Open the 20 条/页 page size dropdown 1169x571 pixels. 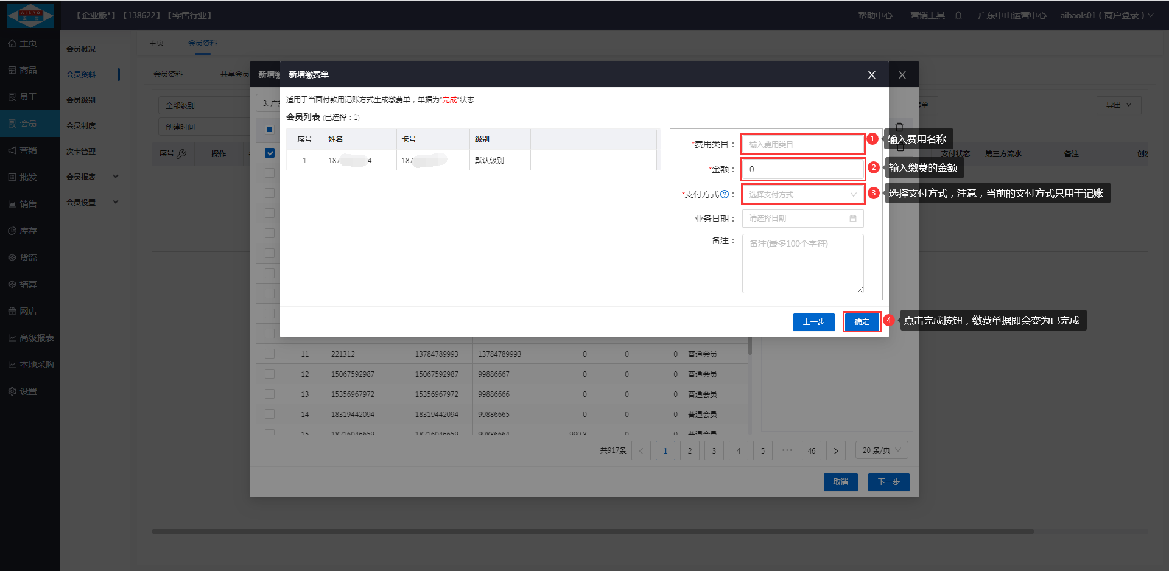pos(881,450)
